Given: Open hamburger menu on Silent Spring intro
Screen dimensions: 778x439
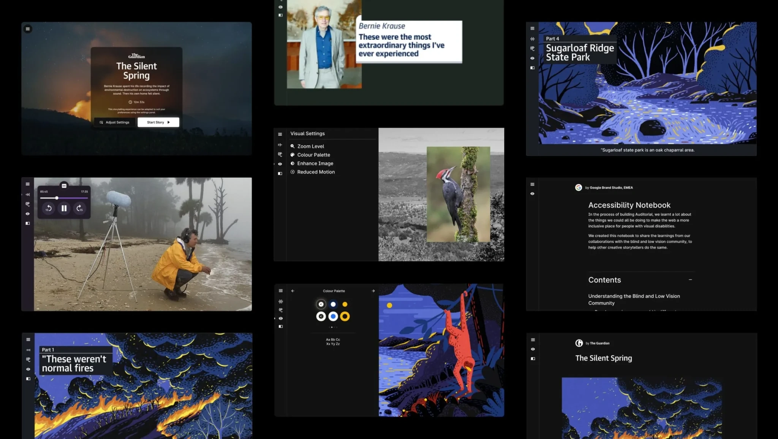Looking at the screenshot, I should coord(28,29).
